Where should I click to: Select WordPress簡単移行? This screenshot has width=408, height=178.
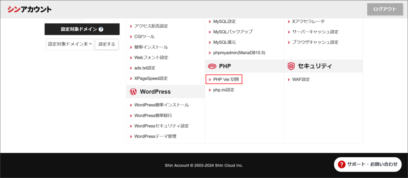(x=153, y=115)
